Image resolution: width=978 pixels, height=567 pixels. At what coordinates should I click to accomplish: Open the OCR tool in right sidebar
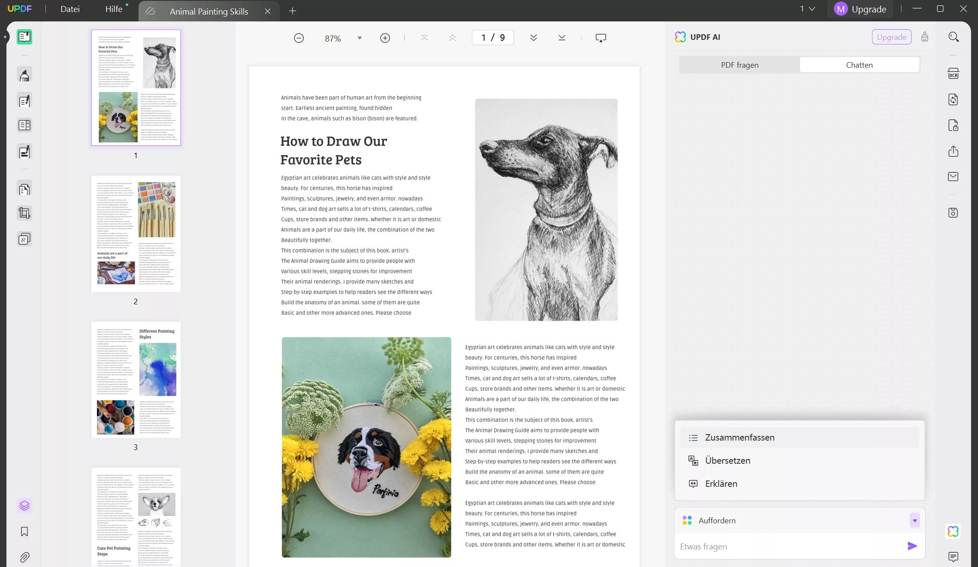[953, 74]
